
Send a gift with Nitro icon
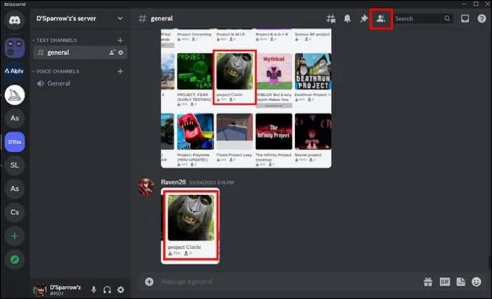coord(428,282)
